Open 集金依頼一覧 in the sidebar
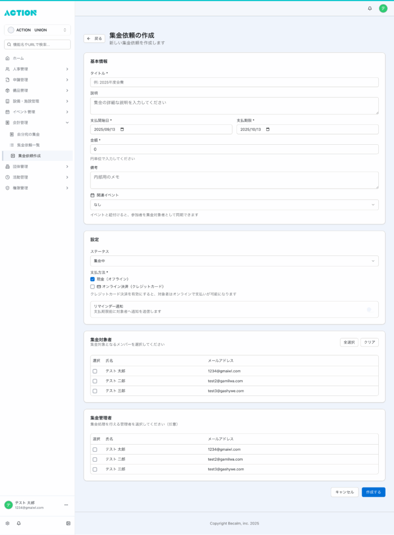Image resolution: width=394 pixels, height=535 pixels. coord(28,145)
